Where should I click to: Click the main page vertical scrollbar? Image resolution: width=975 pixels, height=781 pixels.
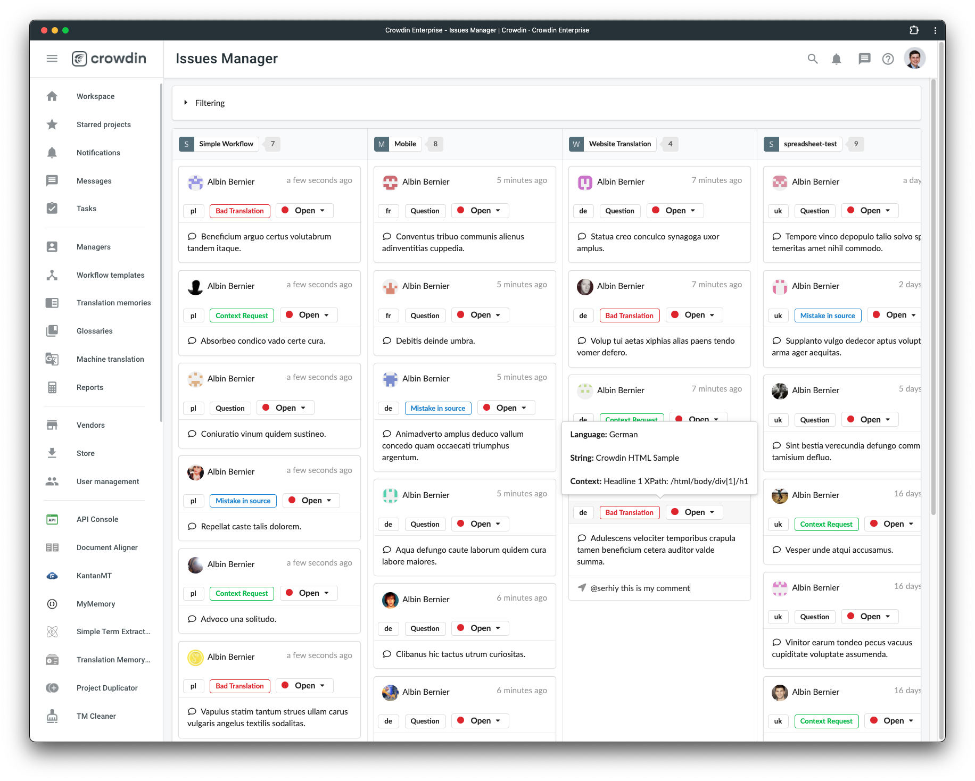click(x=933, y=297)
